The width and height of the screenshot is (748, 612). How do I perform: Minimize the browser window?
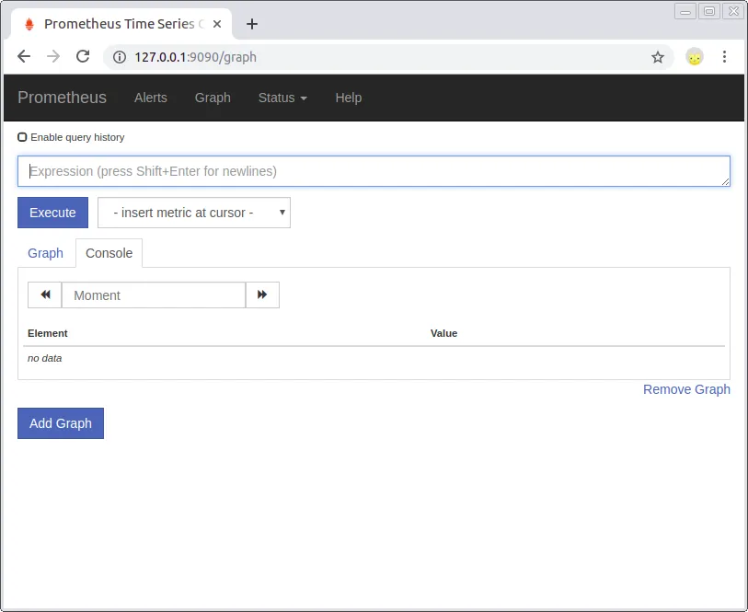685,11
